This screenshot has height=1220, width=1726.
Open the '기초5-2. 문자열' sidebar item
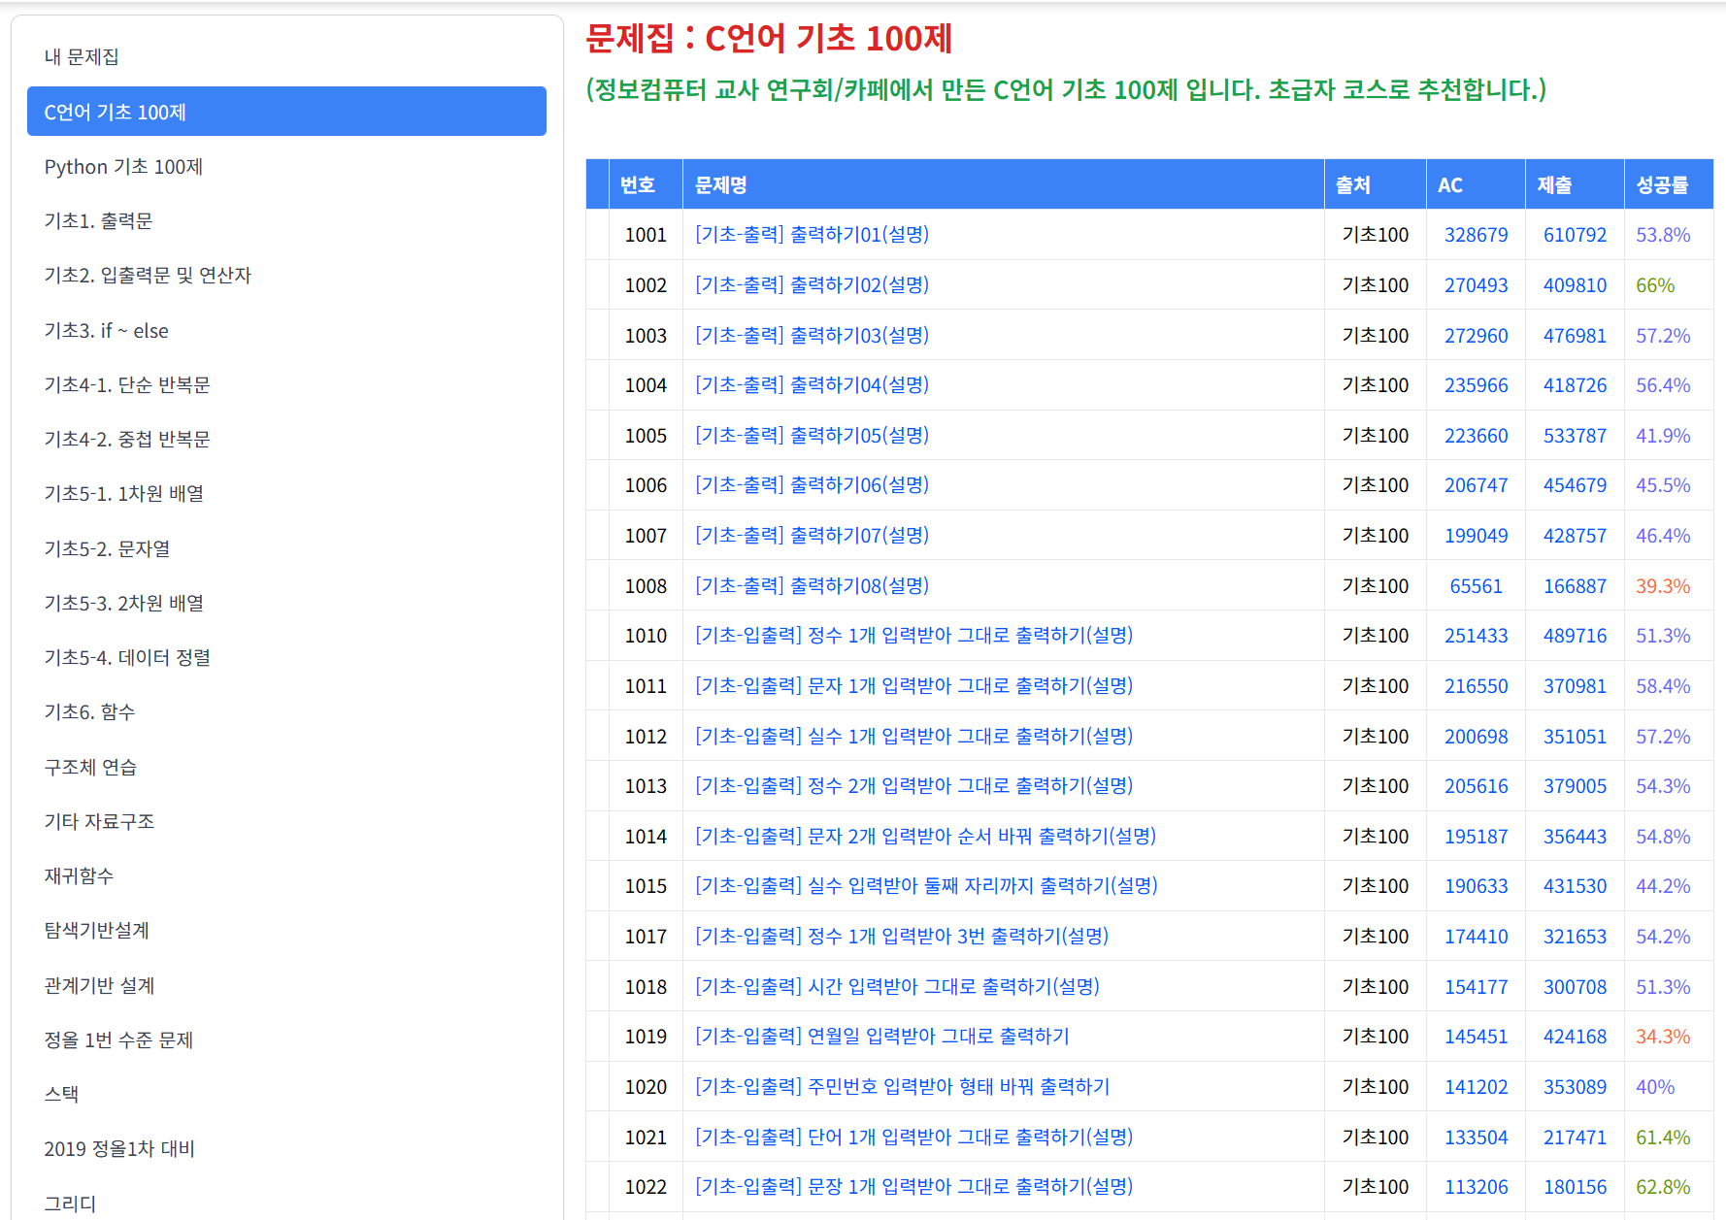coord(107,549)
